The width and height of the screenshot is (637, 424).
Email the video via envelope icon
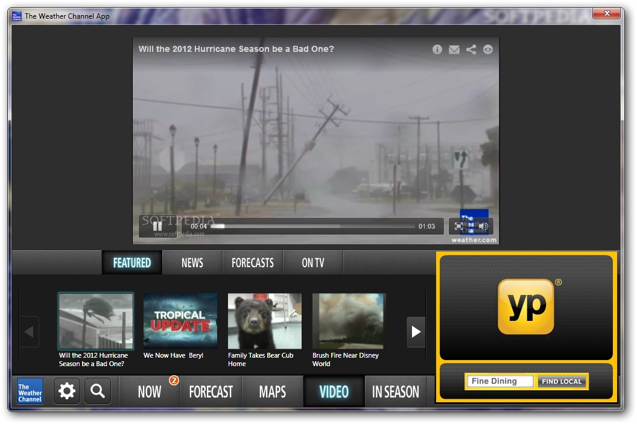(454, 49)
